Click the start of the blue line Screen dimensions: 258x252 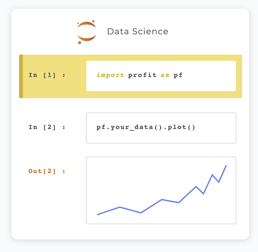[98, 214]
